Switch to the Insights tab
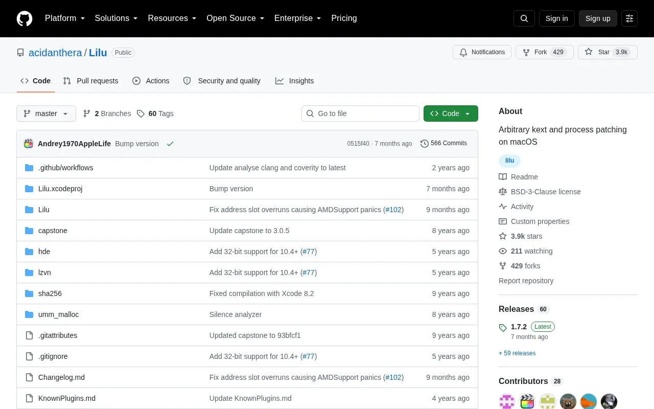The height and width of the screenshot is (409, 654). (x=294, y=81)
